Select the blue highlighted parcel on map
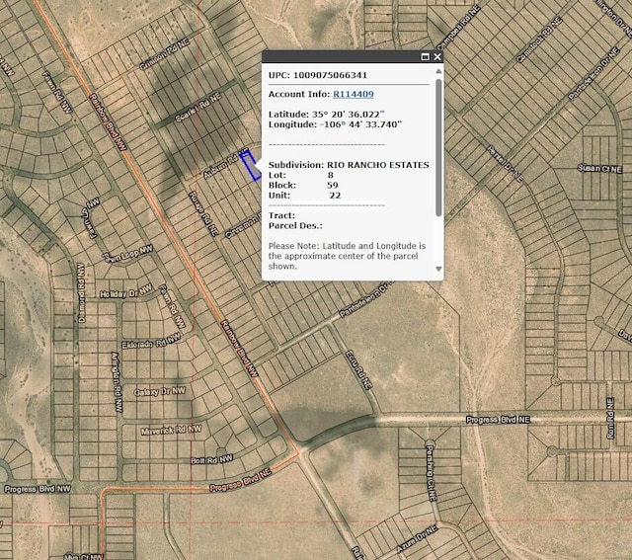Image resolution: width=632 pixels, height=560 pixels. click(250, 165)
